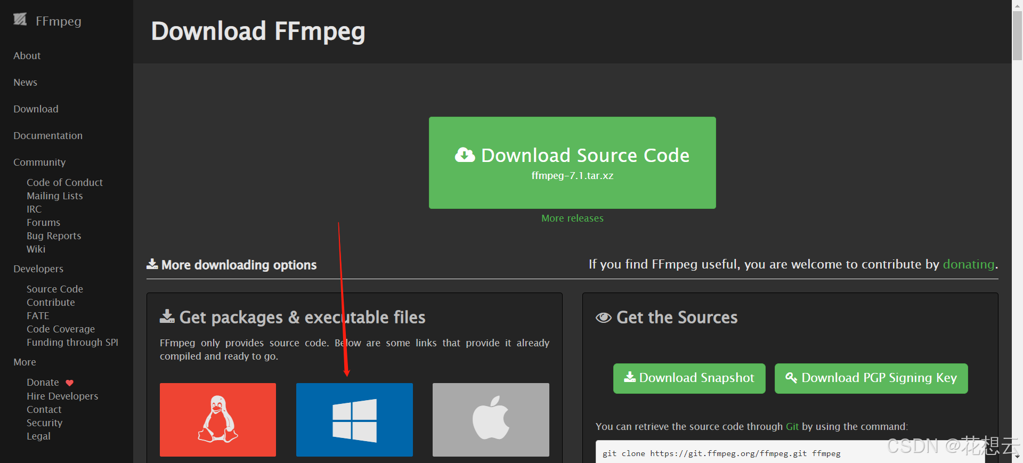
Task: Click the key icon on PGP Signing button
Action: coord(791,378)
